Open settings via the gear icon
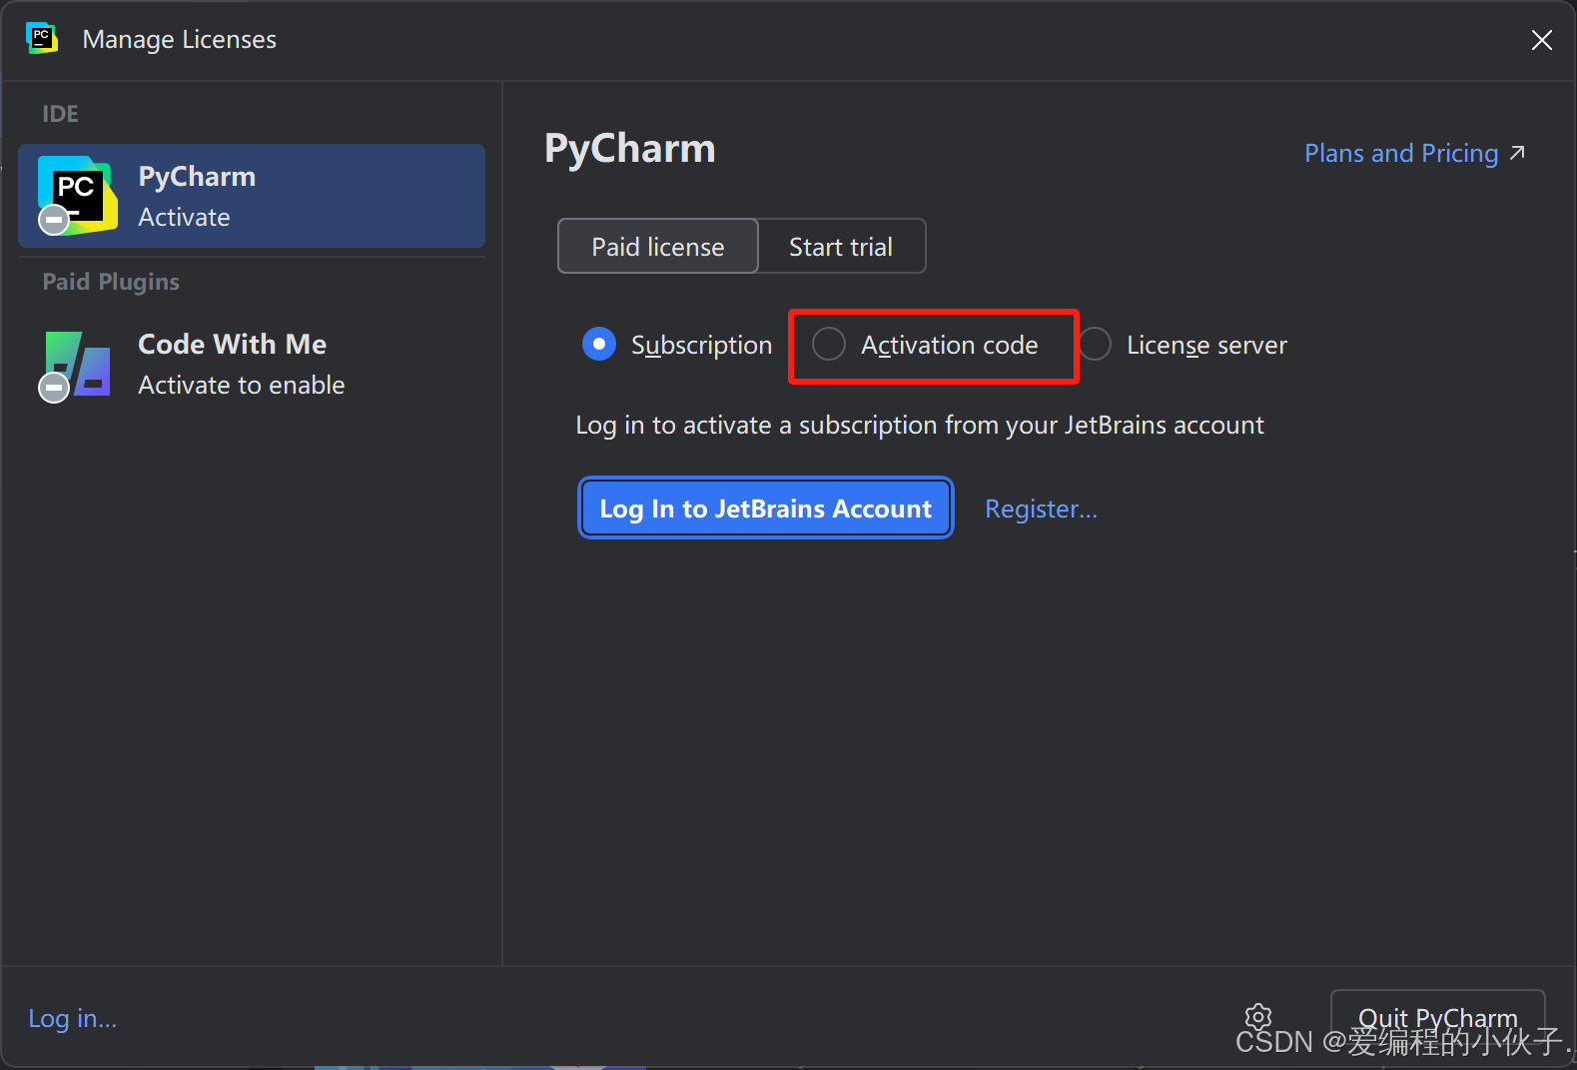This screenshot has width=1577, height=1070. pyautogui.click(x=1257, y=1017)
